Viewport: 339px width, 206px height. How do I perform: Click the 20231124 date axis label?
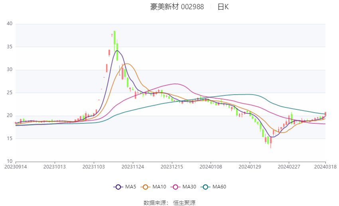point(133,167)
